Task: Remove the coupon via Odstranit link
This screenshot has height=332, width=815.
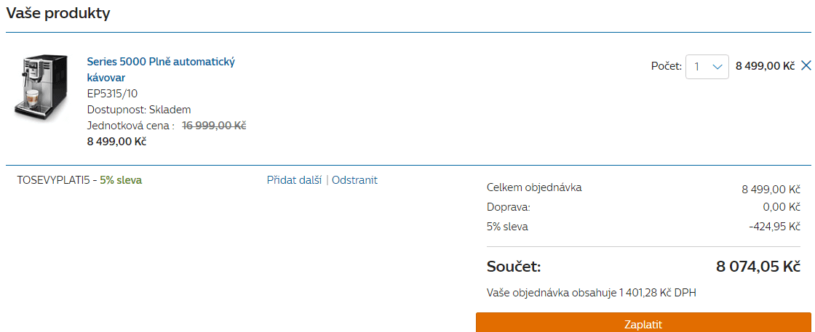Action: pyautogui.click(x=354, y=180)
